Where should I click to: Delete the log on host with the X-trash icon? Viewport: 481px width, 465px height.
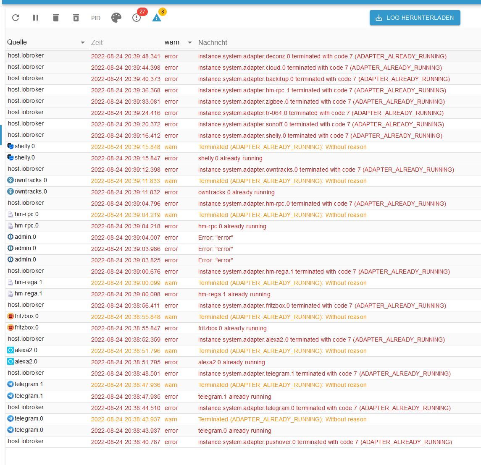coord(76,18)
